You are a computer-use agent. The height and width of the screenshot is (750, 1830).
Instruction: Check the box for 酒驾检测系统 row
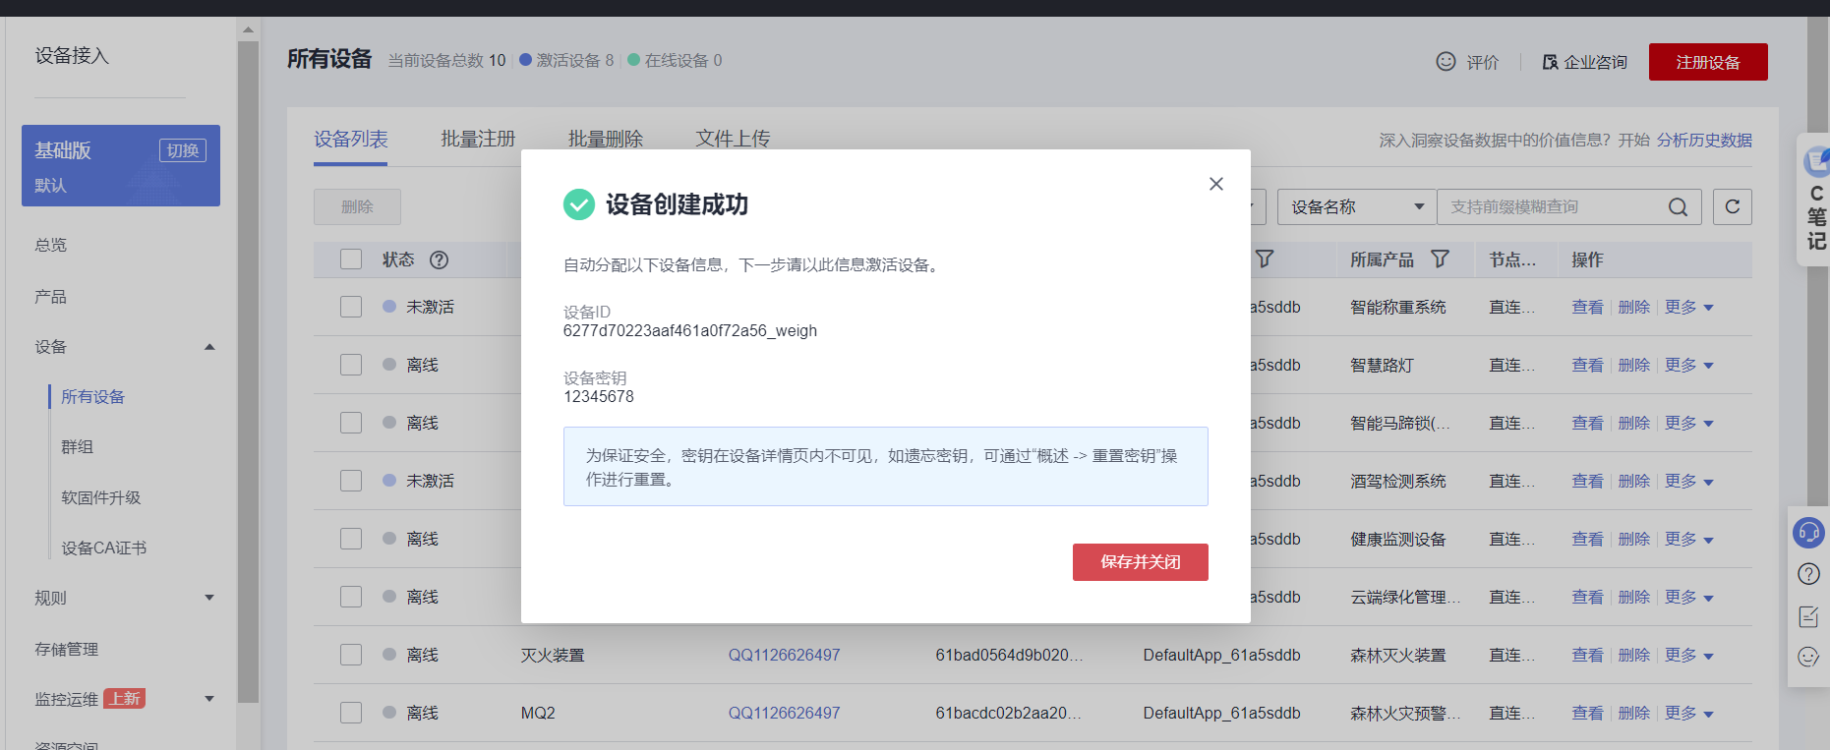click(351, 481)
